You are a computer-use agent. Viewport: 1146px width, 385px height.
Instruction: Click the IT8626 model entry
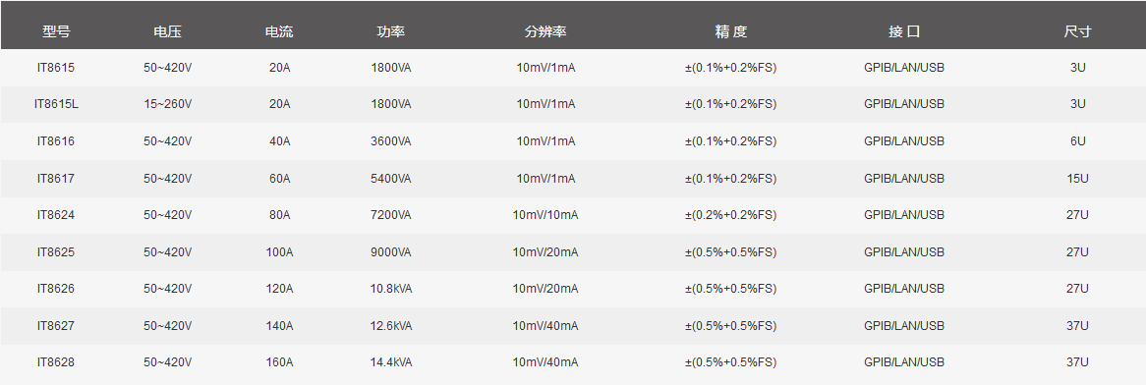point(56,289)
